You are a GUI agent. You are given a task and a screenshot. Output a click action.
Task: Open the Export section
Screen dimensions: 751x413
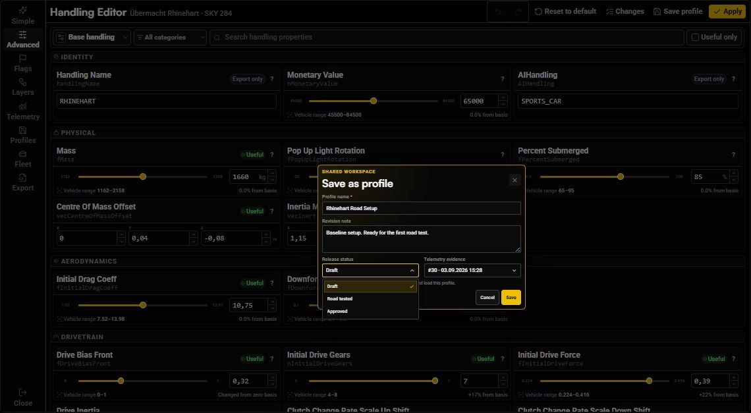pyautogui.click(x=23, y=182)
